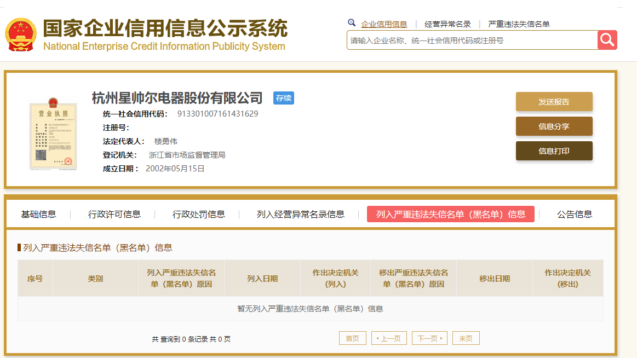Click the 列入严重违法失信名单（黑名单）信息 section heading
This screenshot has width=637, height=358.
[x=97, y=247]
